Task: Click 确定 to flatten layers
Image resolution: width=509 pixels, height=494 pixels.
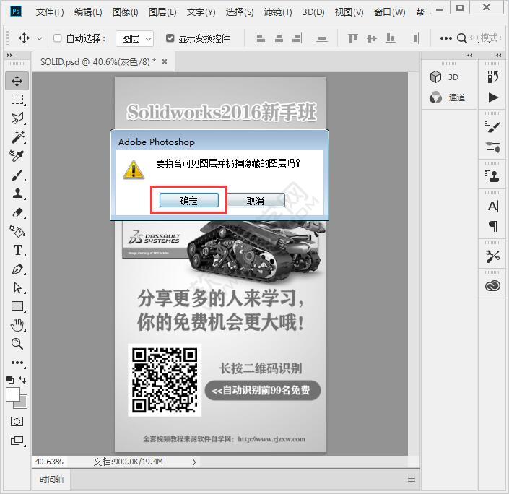Action: 188,201
